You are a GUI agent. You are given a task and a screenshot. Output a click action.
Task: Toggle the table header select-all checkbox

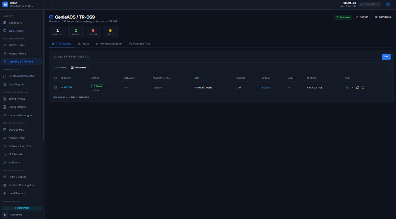pos(56,78)
